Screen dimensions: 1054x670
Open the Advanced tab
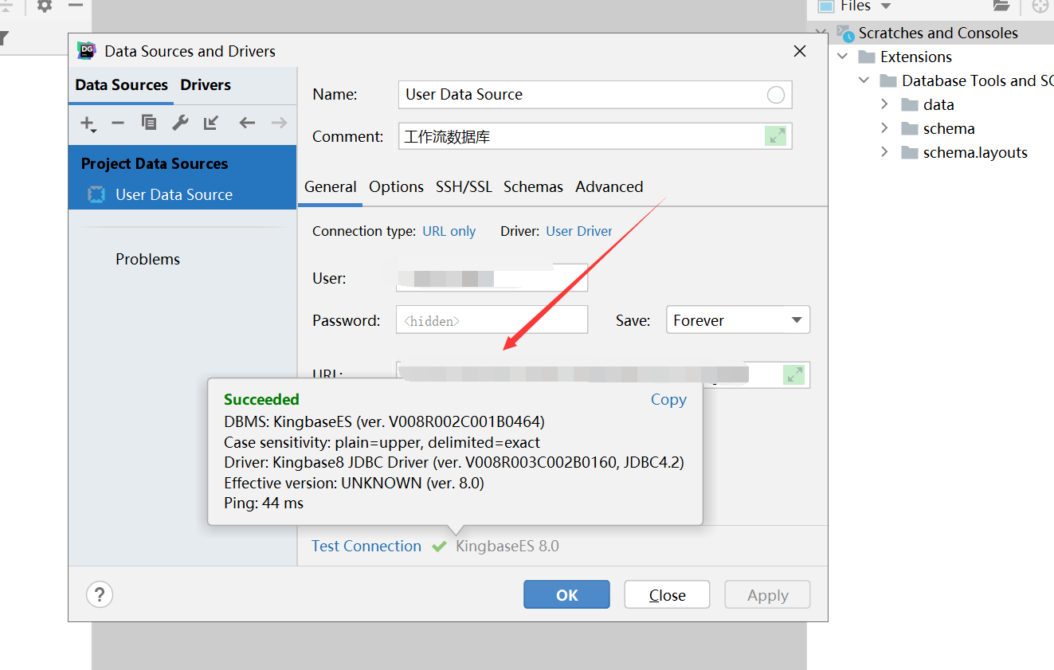coord(609,187)
